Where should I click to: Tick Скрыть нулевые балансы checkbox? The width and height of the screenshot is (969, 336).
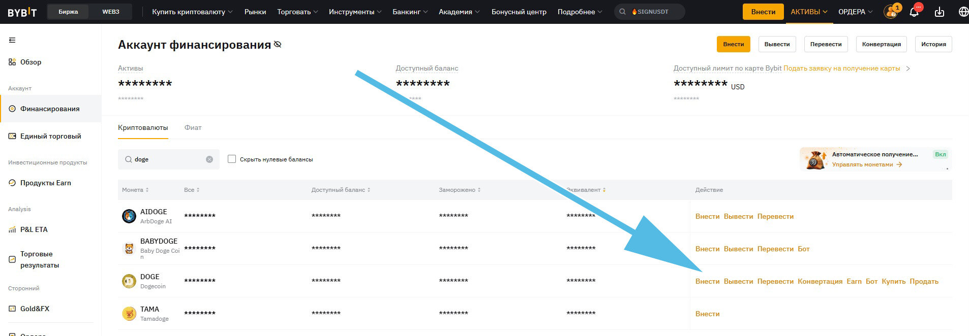(232, 159)
